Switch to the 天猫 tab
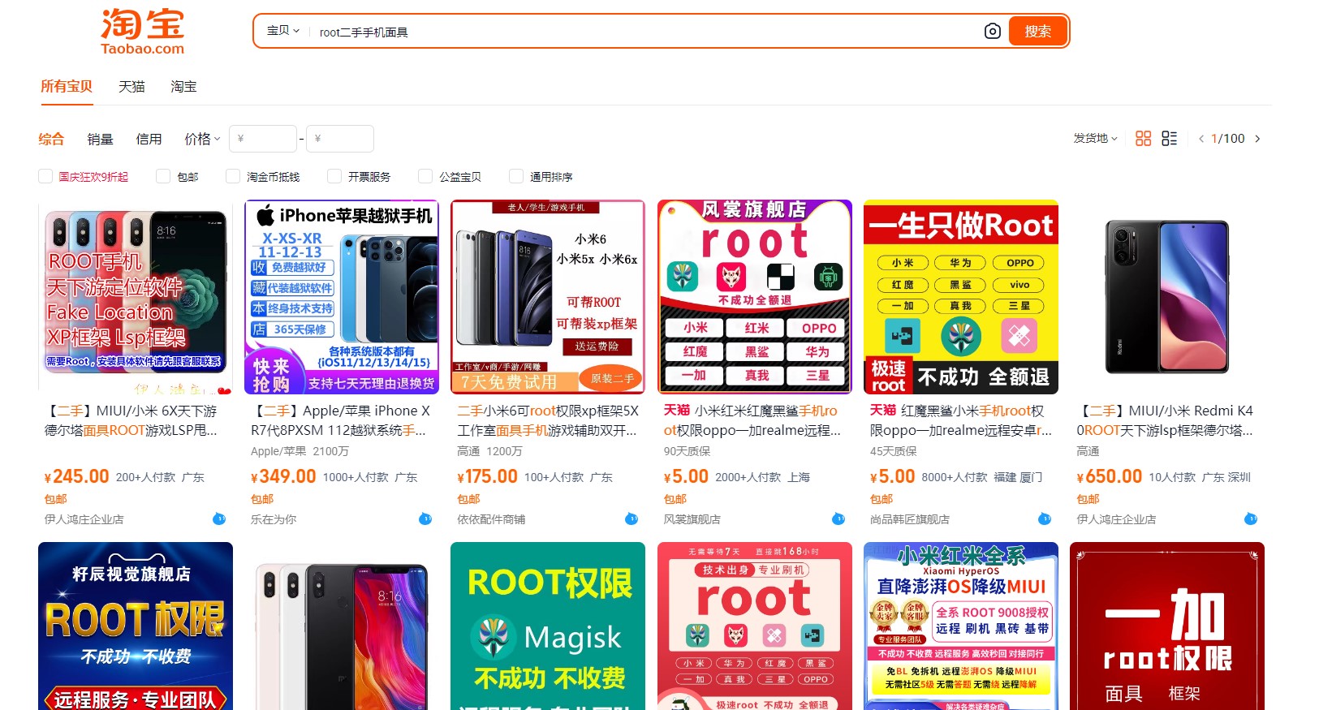The width and height of the screenshot is (1319, 710). click(131, 86)
